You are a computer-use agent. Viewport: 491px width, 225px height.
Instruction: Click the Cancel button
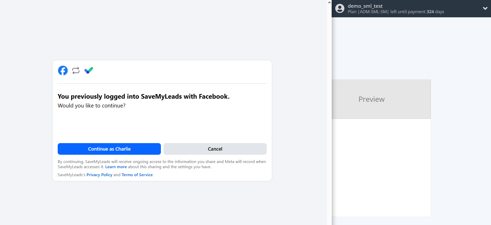click(x=215, y=149)
